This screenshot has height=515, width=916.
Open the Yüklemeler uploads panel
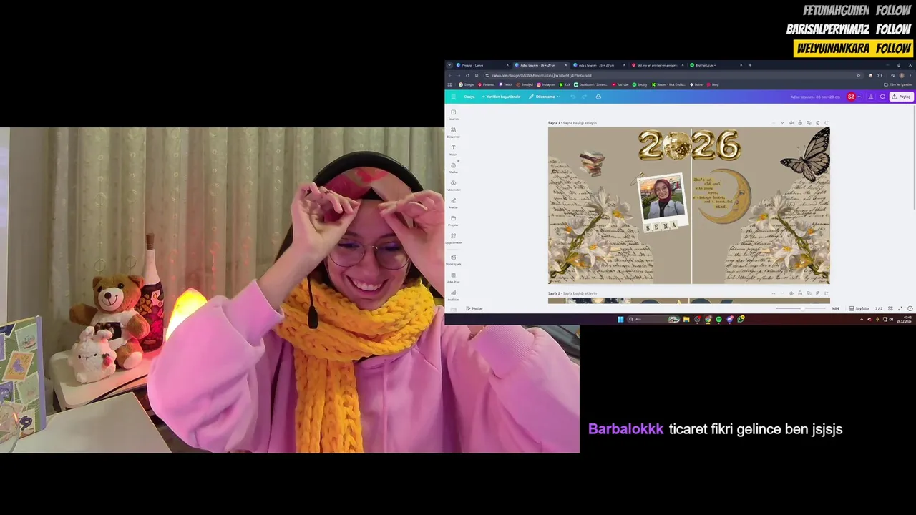click(453, 185)
